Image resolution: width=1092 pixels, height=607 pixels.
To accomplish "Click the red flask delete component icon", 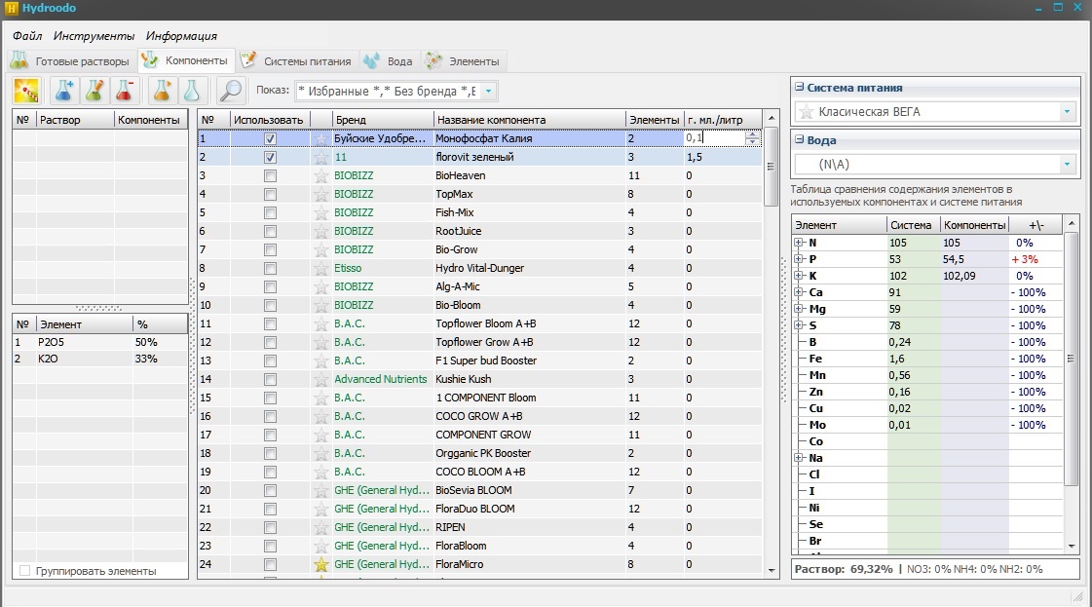I will point(124,91).
